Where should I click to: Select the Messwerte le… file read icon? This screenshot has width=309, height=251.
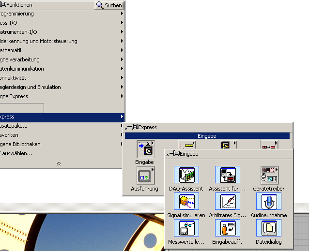point(186,228)
